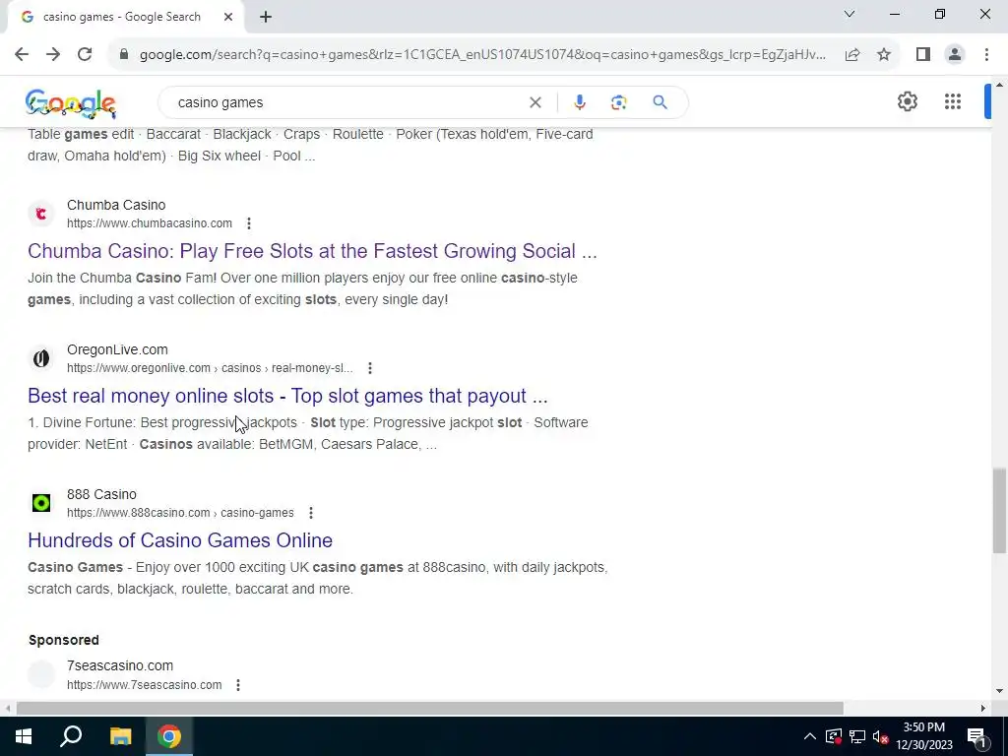Open a new browser tab

(x=266, y=17)
